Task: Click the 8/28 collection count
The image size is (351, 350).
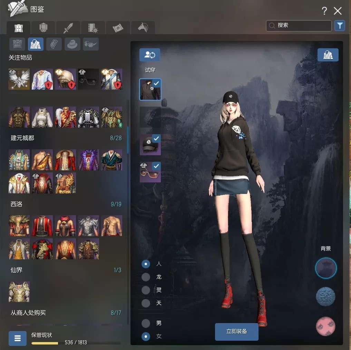Action: pos(116,138)
